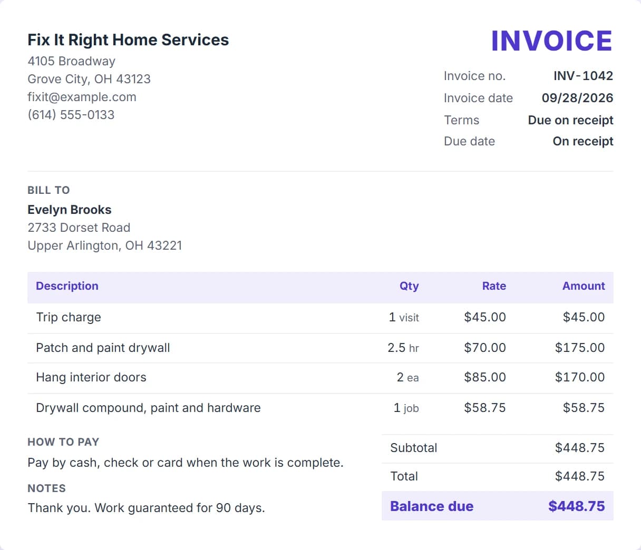
Task: Click the Terms label
Action: click(461, 120)
